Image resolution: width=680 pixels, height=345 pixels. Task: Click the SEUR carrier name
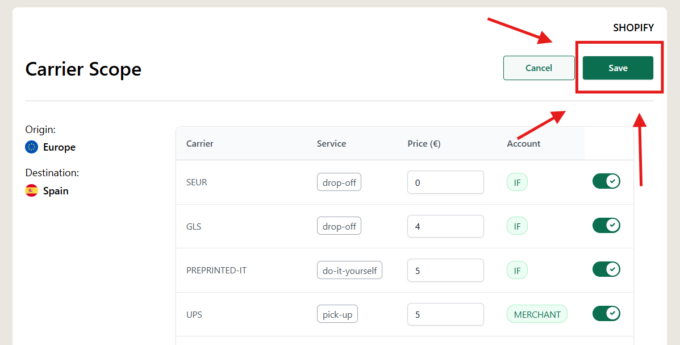(x=197, y=182)
